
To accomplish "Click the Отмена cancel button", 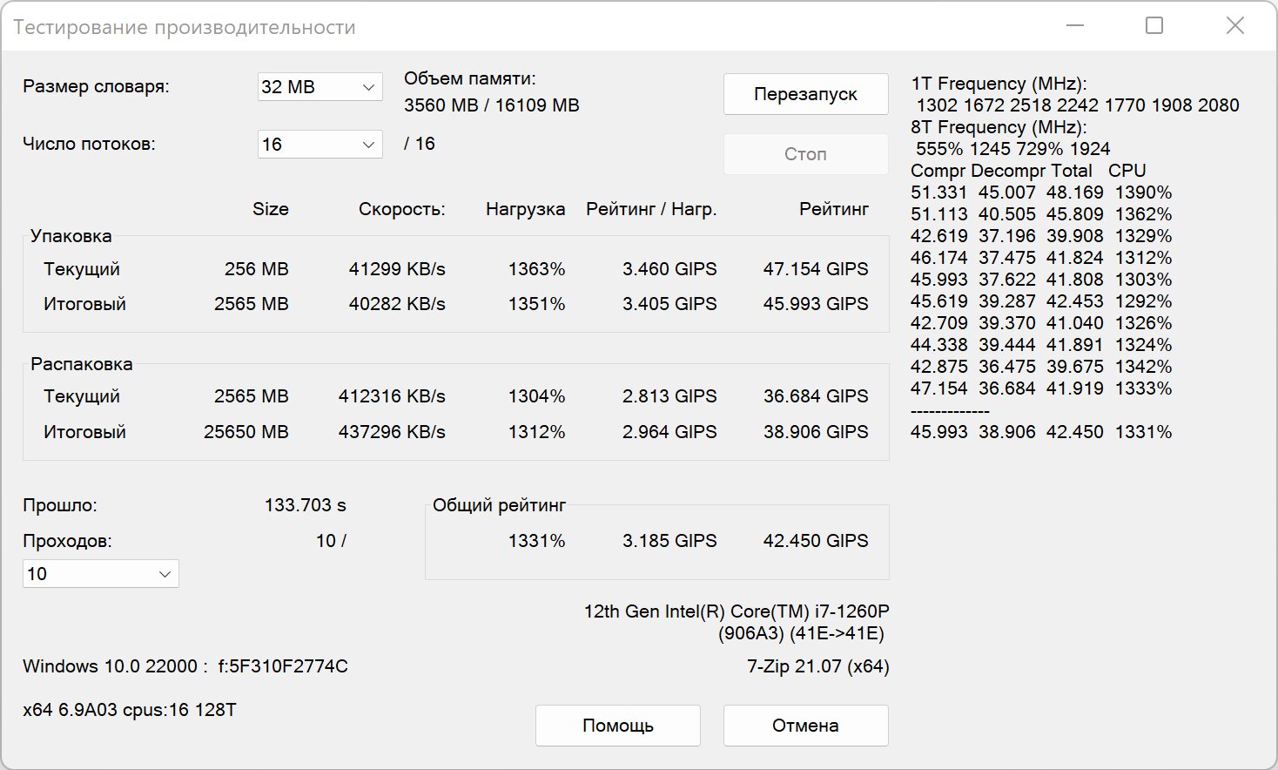I will coord(805,726).
